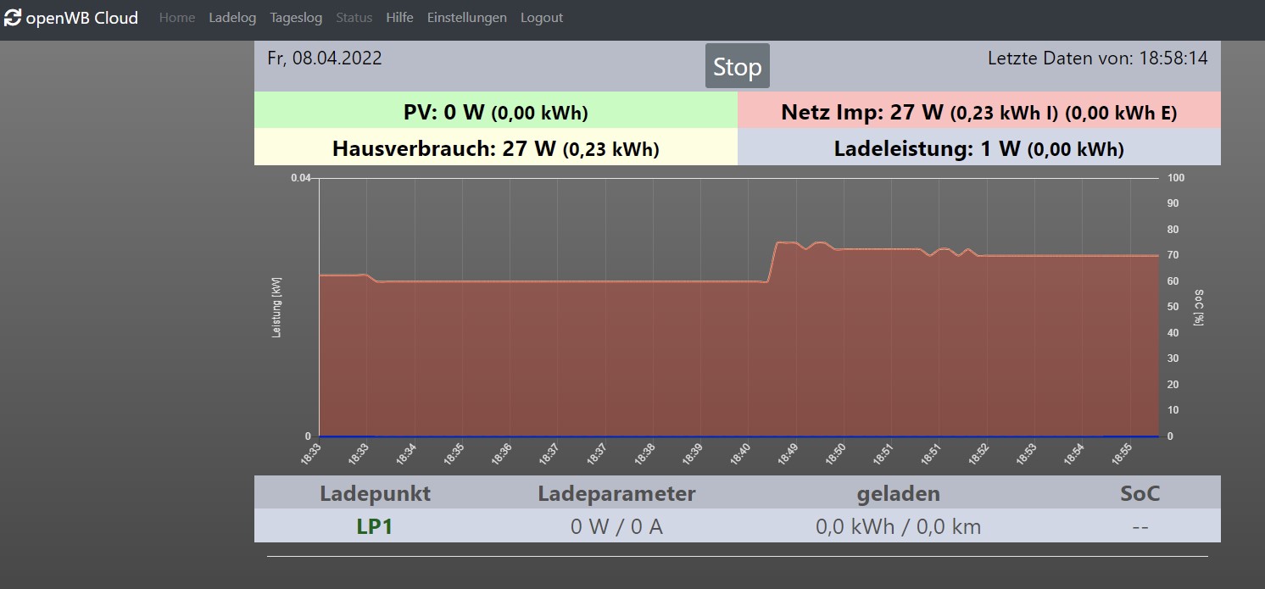
Task: Click the Ladeparameter column header
Action: coord(616,493)
